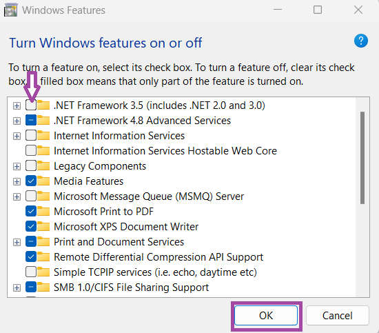The width and height of the screenshot is (379, 333).
Task: Select the Legacy Components list item text
Action: 100,166
